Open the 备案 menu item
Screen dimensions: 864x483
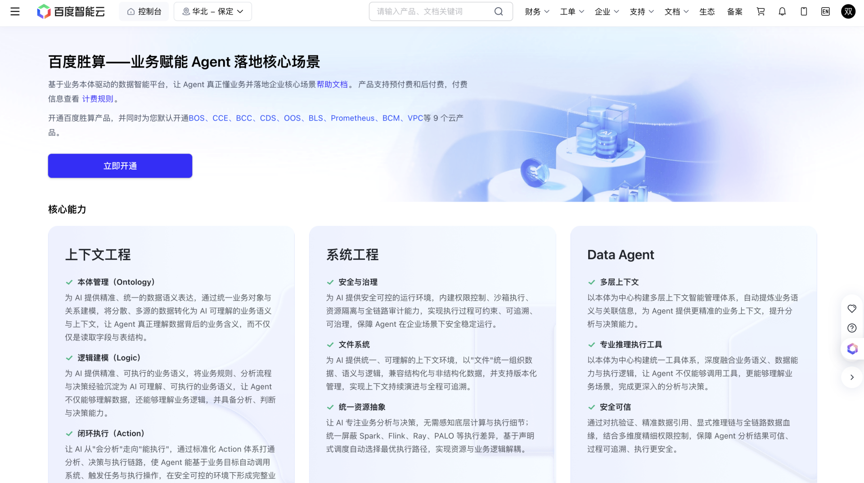735,12
